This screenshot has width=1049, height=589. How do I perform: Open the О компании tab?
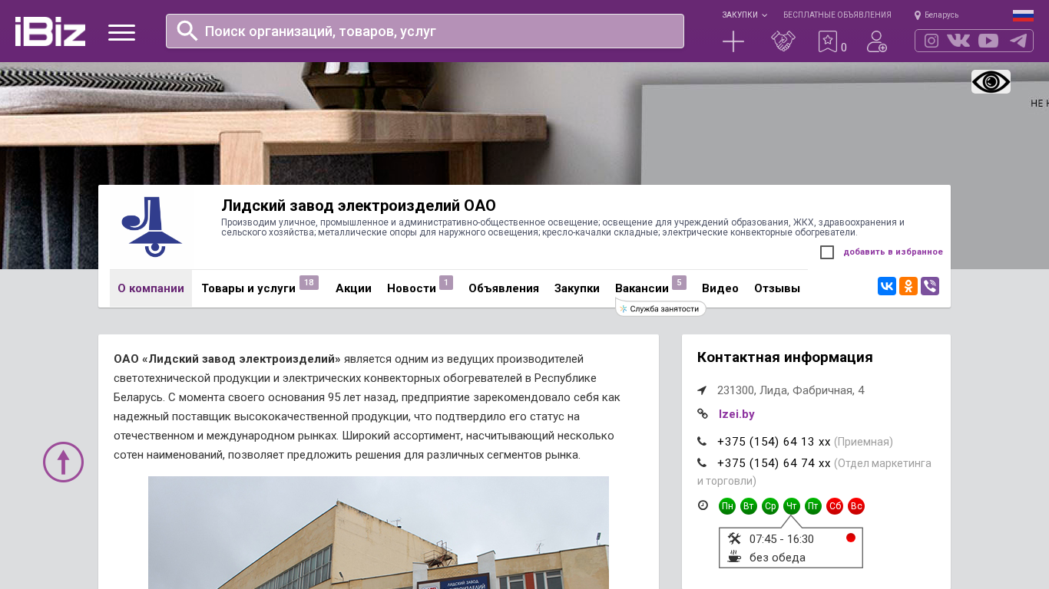(x=151, y=288)
